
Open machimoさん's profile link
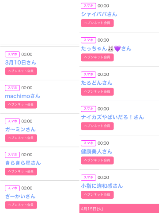[x=23, y=96]
